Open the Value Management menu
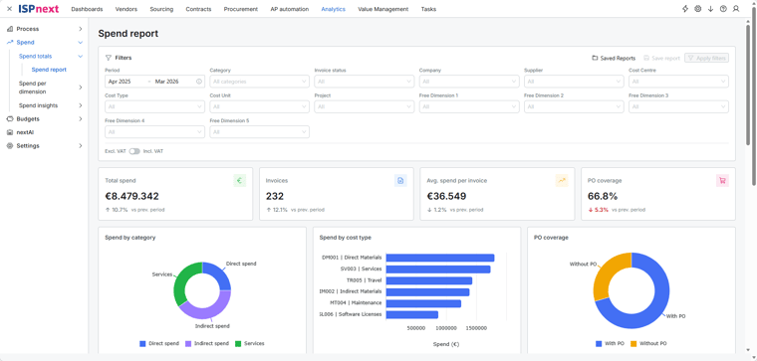757x361 pixels. 382,9
